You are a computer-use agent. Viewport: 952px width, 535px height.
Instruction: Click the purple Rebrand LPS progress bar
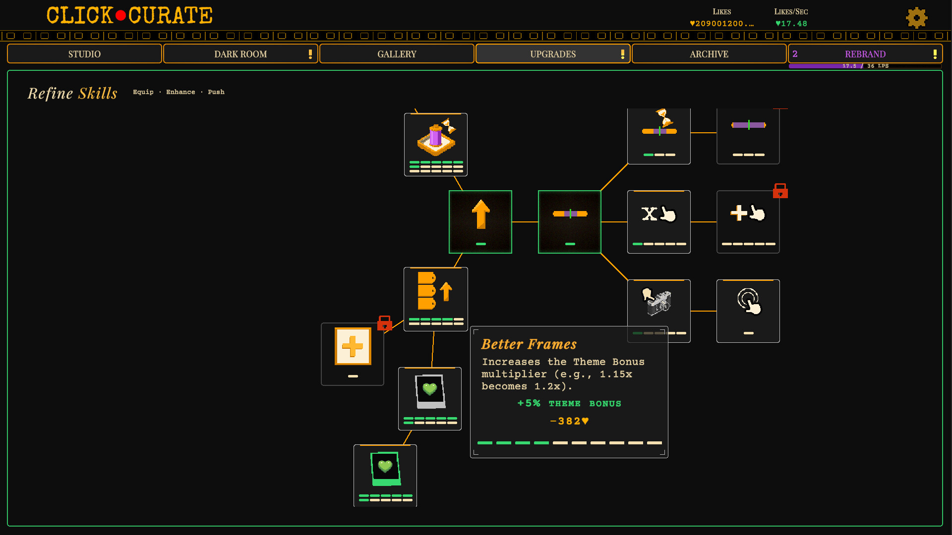click(864, 66)
